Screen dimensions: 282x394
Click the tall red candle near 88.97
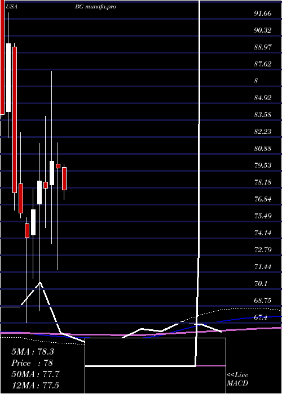click(x=15, y=120)
